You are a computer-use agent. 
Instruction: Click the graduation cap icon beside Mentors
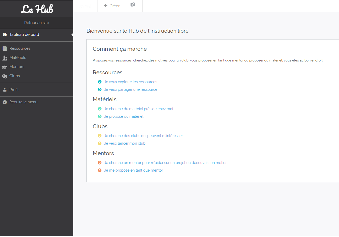point(5,67)
